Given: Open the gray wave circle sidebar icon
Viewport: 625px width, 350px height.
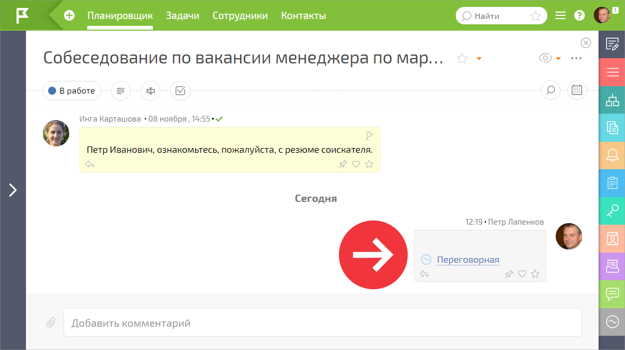Looking at the screenshot, I should pos(612,321).
